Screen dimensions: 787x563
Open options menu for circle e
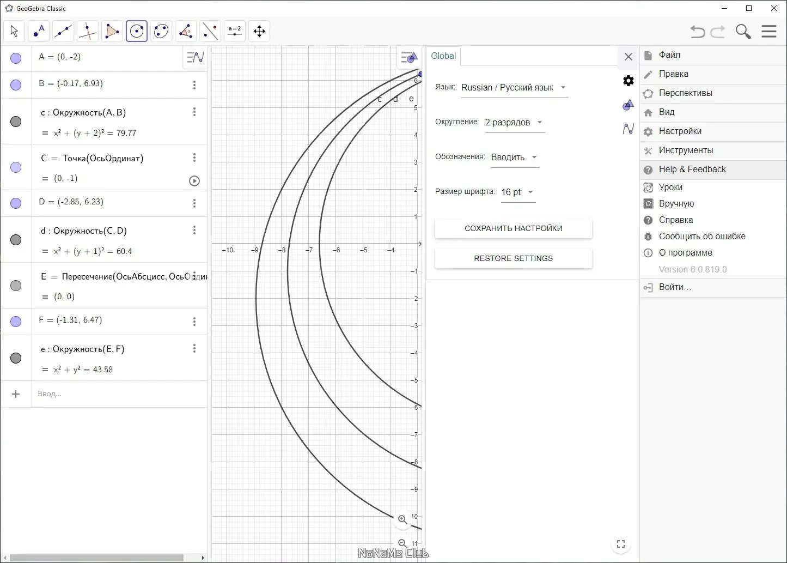tap(194, 348)
